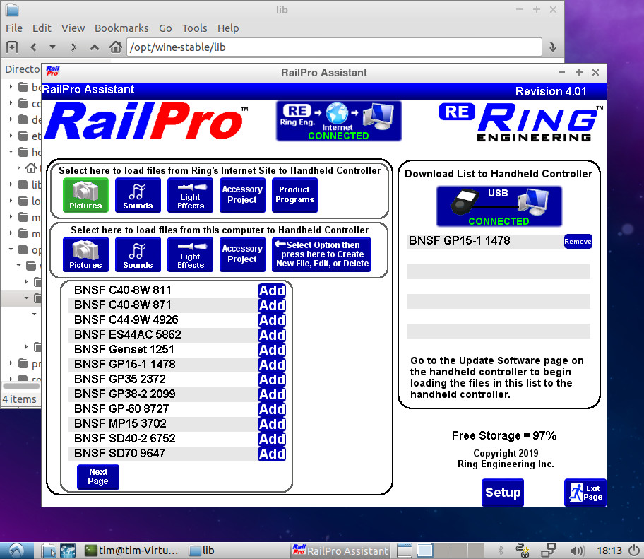This screenshot has height=559, width=644.
Task: Open the Setup page
Action: [503, 493]
